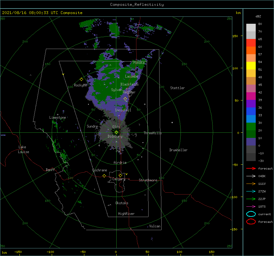Image resolution: width=274 pixels, height=256 pixels.
Task: Click the cyan current ellipse legend icon
Action: (251, 214)
